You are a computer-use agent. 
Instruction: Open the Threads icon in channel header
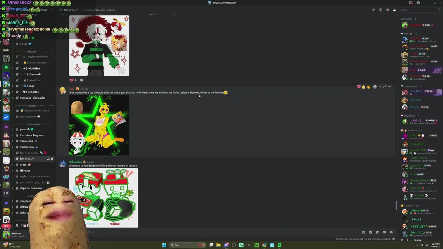tap(373, 10)
